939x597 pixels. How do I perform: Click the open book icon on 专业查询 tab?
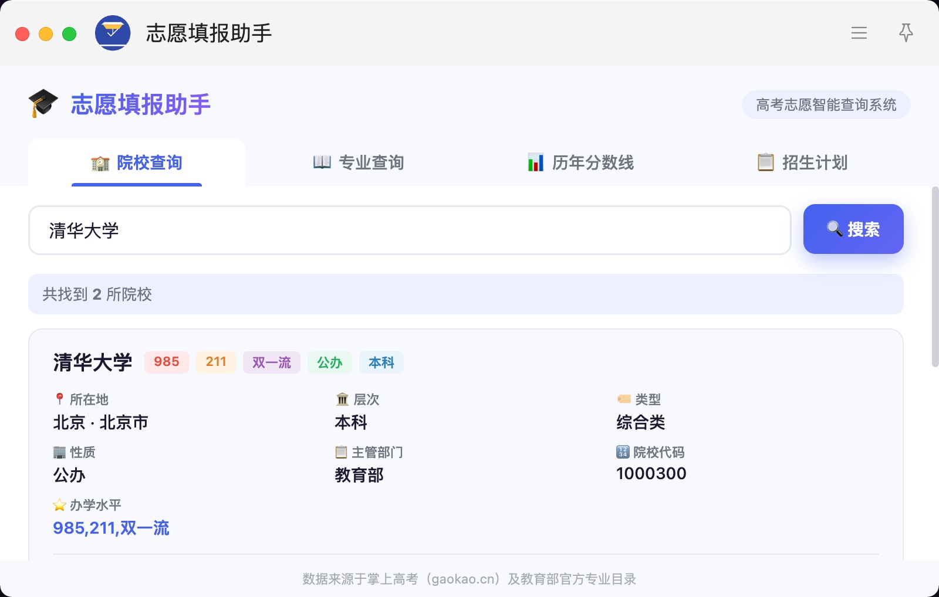click(x=322, y=162)
